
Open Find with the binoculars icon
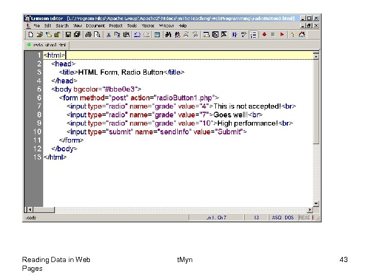coord(168,34)
